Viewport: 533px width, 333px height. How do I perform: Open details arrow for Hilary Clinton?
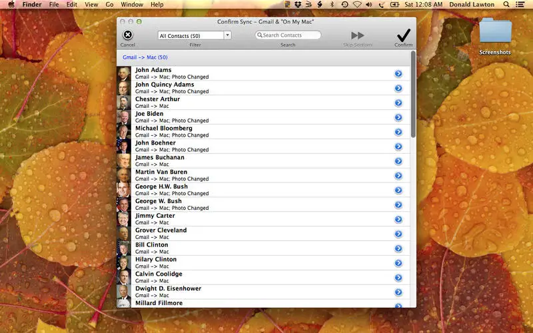pos(398,263)
